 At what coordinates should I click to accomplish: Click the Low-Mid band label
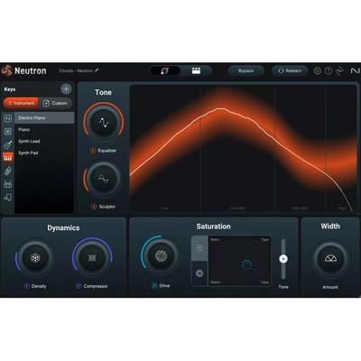[237, 208]
